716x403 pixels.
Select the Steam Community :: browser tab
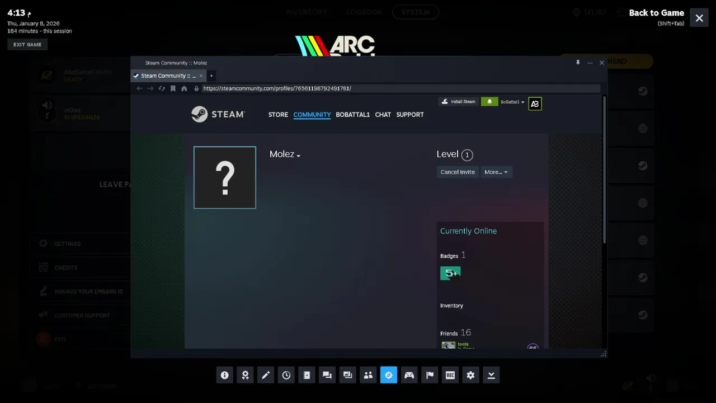click(168, 76)
